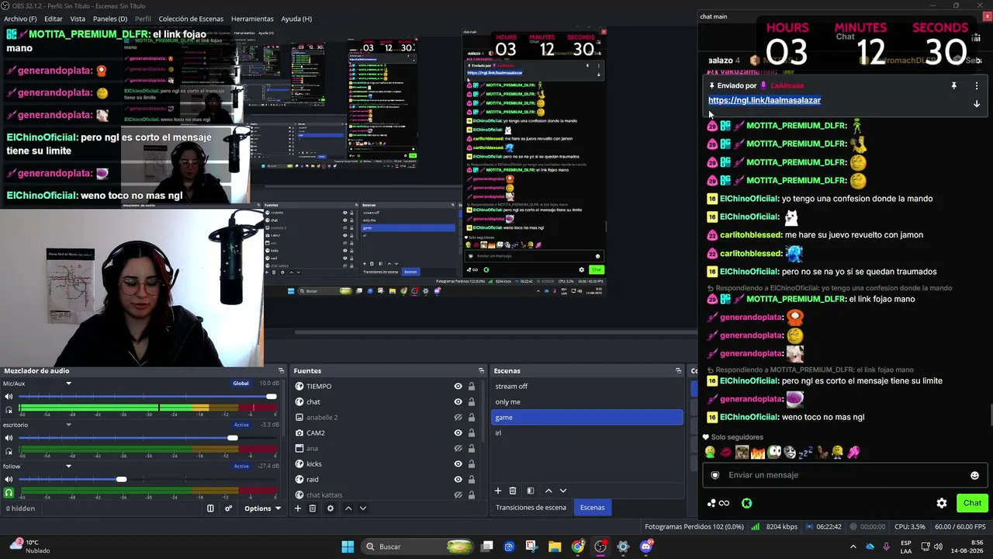Open the Ayuda menu

coord(296,19)
